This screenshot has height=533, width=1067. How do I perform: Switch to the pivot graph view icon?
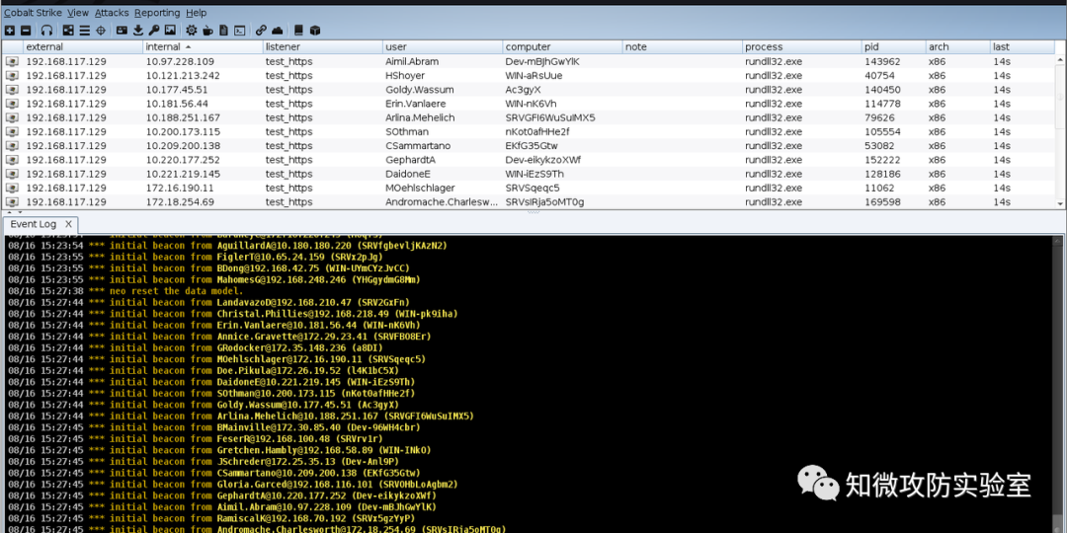point(68,31)
